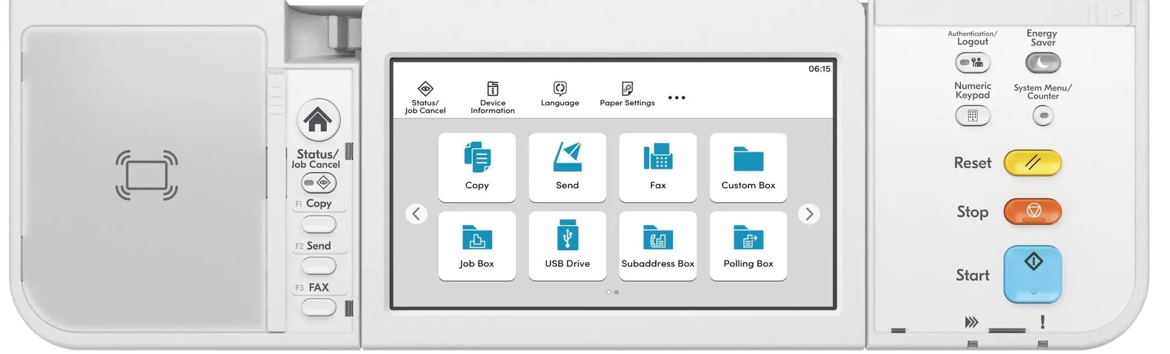This screenshot has width=1170, height=354.
Task: Hit the System Menu/Counter key
Action: [x=1043, y=116]
